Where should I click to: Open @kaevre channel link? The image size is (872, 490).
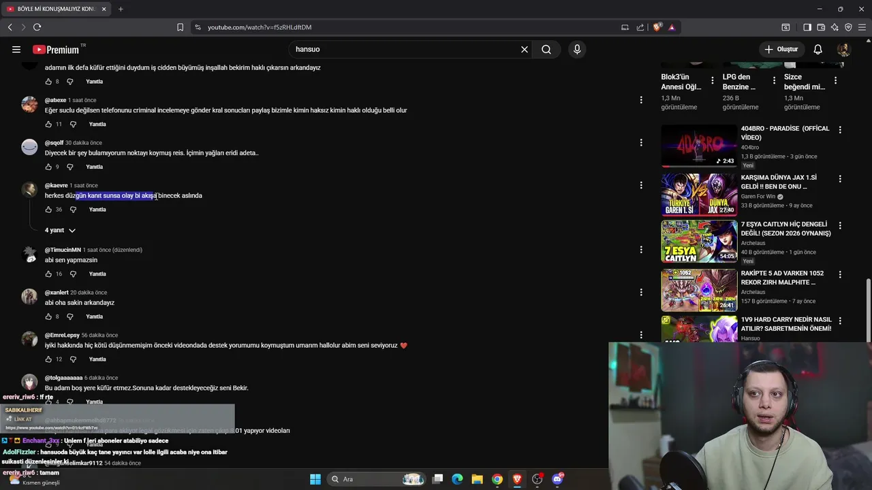point(57,185)
